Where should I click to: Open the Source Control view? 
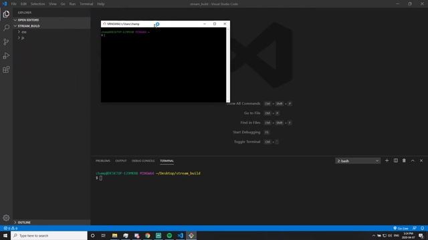[x=6, y=41]
